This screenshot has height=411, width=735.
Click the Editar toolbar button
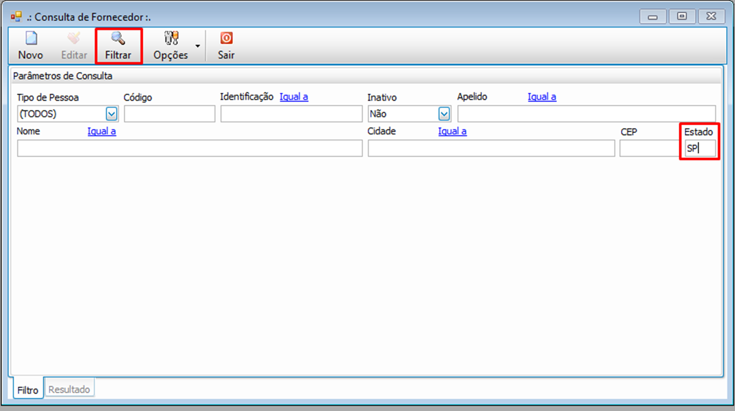(74, 46)
